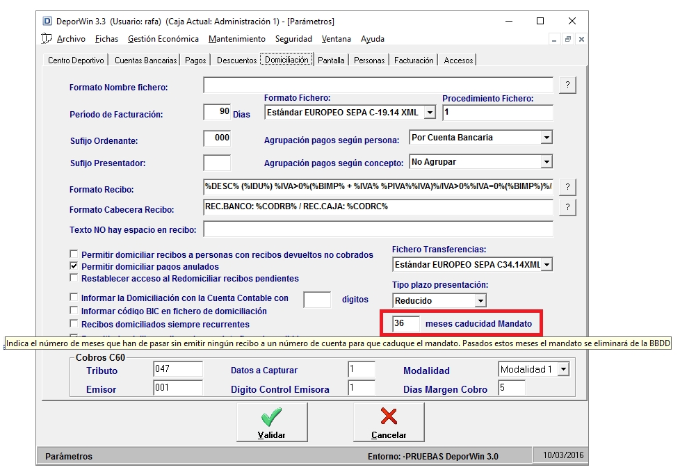Open the Seguridad menu
The height and width of the screenshot is (472, 680).
coord(293,39)
